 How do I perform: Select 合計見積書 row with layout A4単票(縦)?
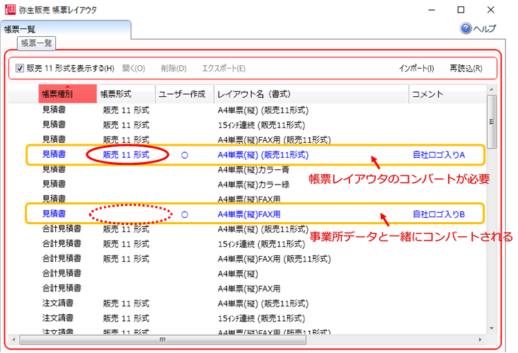point(247,274)
